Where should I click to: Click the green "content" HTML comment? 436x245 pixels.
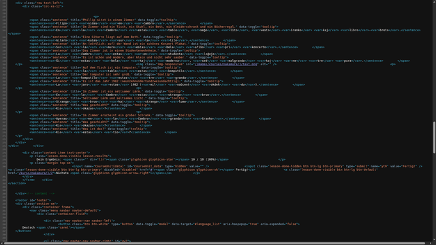click(40, 193)
